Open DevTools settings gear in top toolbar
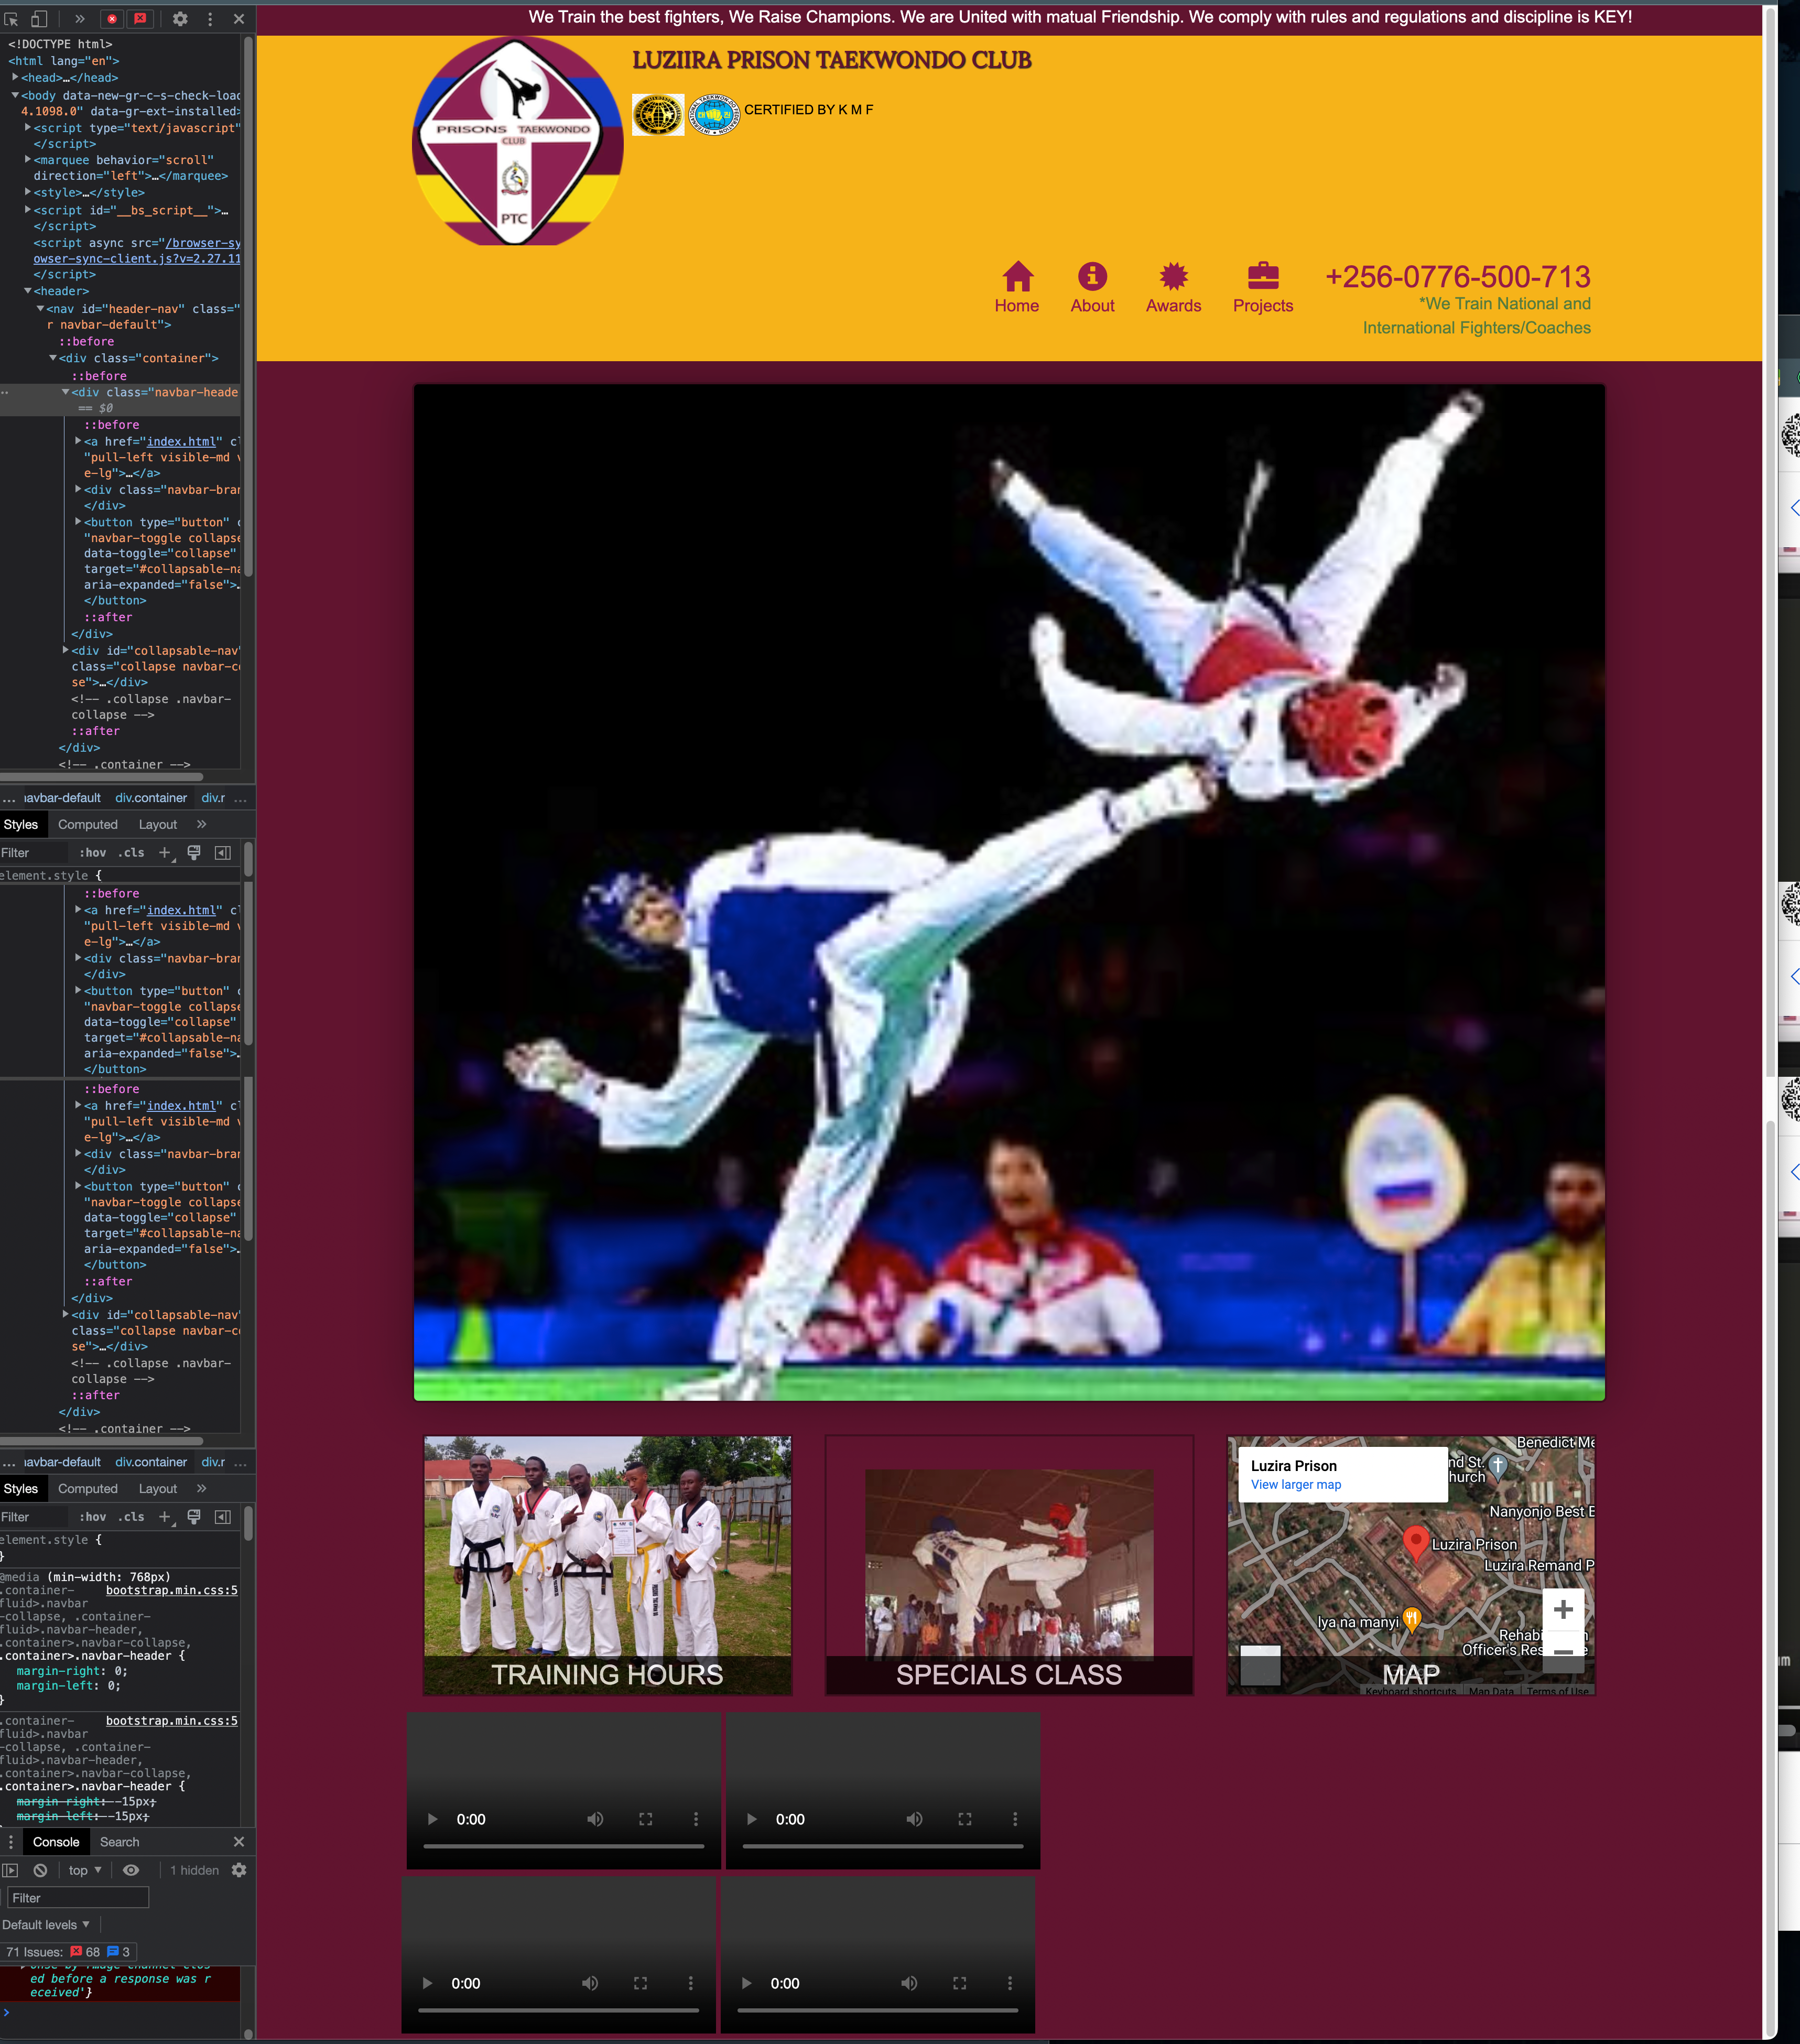 180,19
